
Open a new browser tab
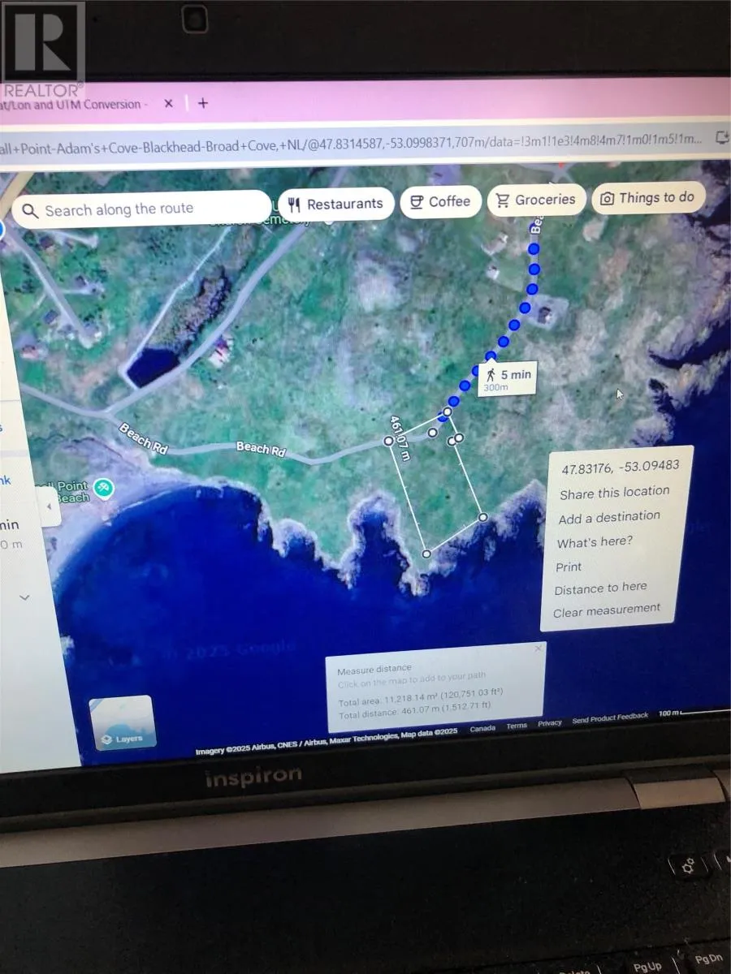coord(203,103)
